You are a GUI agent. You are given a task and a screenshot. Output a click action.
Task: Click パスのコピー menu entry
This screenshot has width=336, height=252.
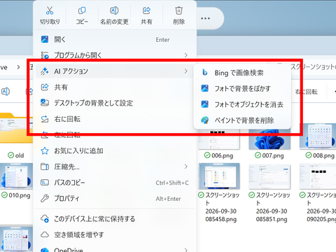(x=114, y=183)
